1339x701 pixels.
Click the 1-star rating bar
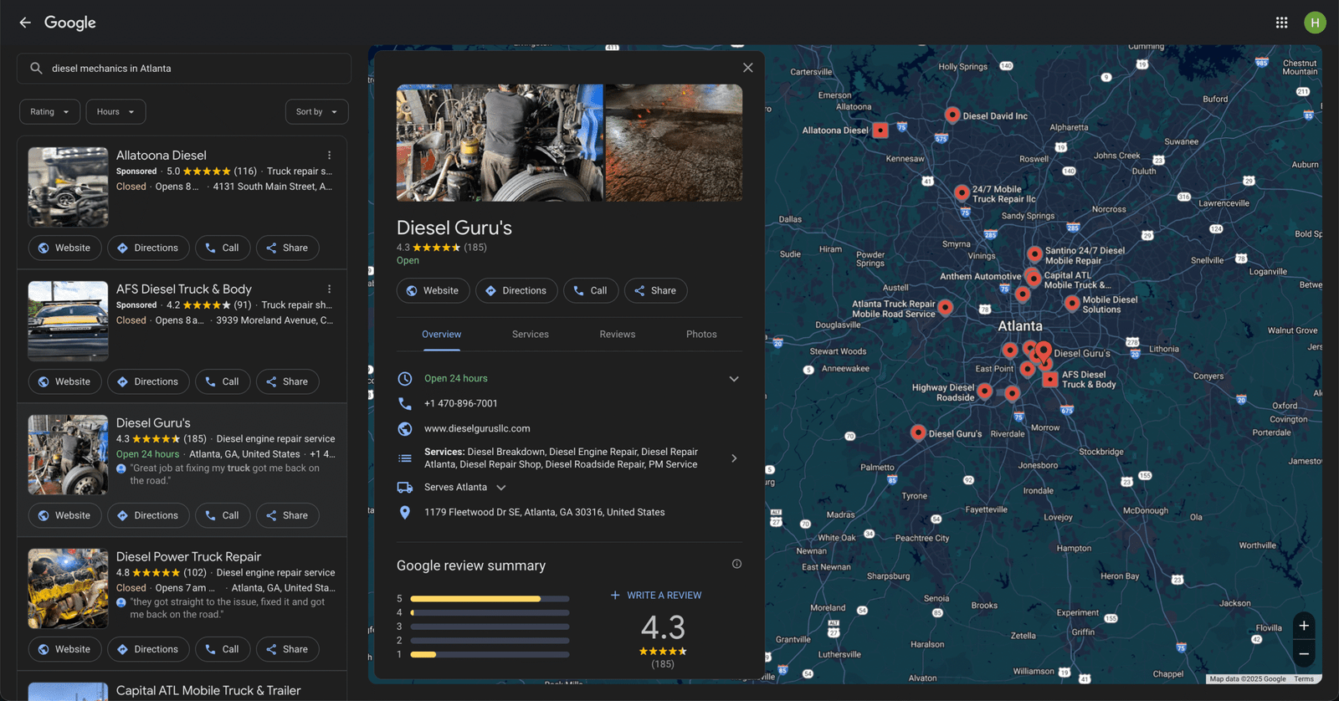pos(490,654)
